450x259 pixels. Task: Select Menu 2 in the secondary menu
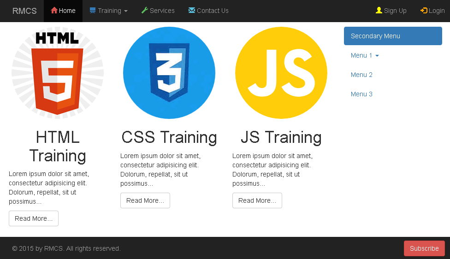click(361, 75)
